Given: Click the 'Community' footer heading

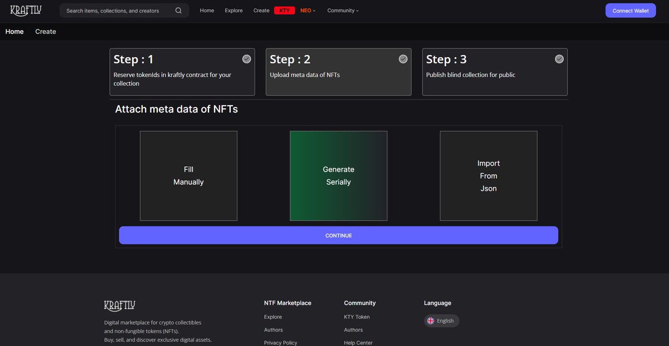Looking at the screenshot, I should coord(360,303).
